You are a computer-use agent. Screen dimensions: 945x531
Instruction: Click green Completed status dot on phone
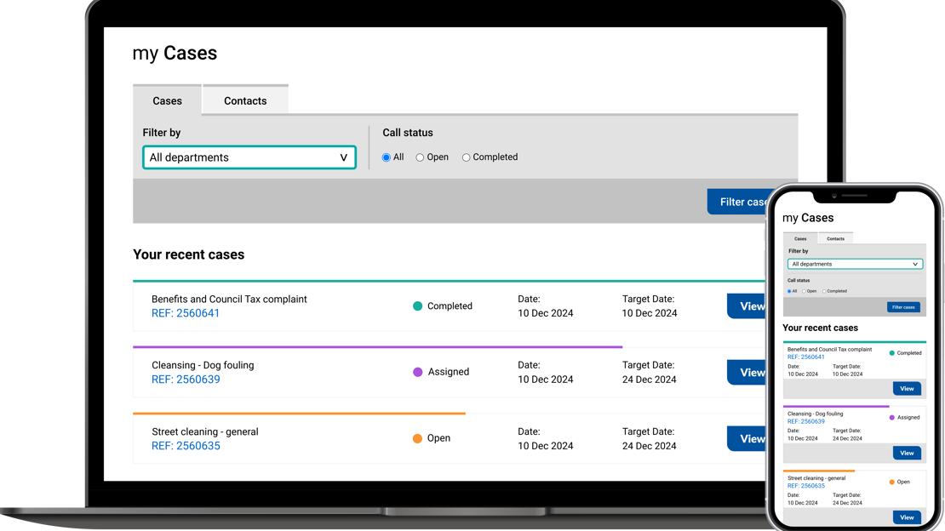(x=892, y=352)
